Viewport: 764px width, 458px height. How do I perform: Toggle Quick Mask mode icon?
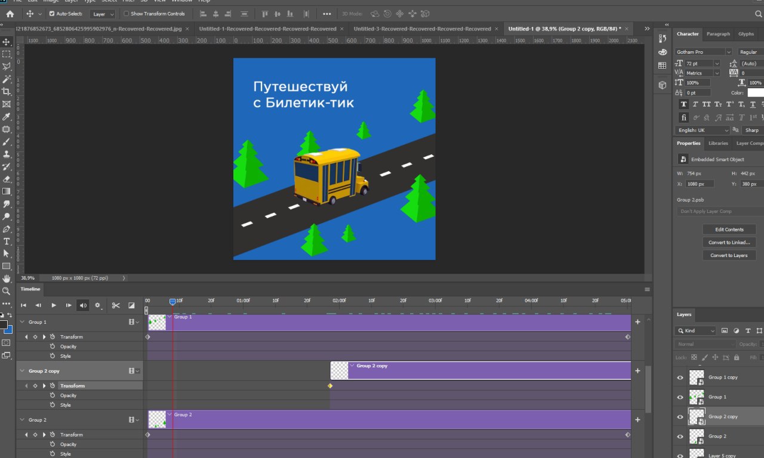[x=7, y=343]
